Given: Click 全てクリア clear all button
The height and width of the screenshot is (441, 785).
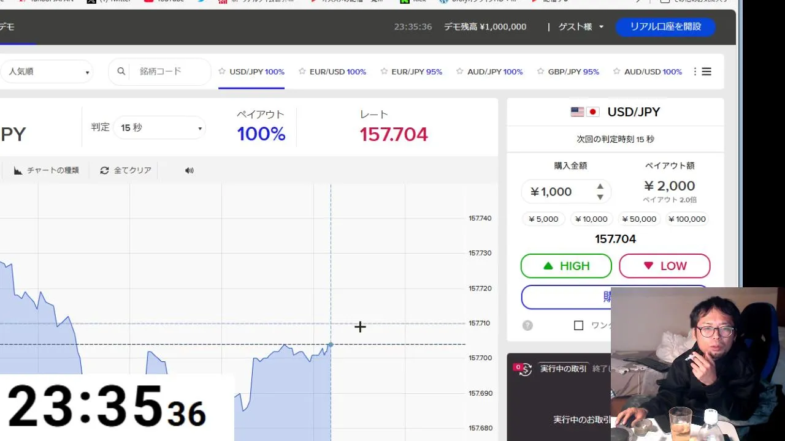Looking at the screenshot, I should coord(126,170).
